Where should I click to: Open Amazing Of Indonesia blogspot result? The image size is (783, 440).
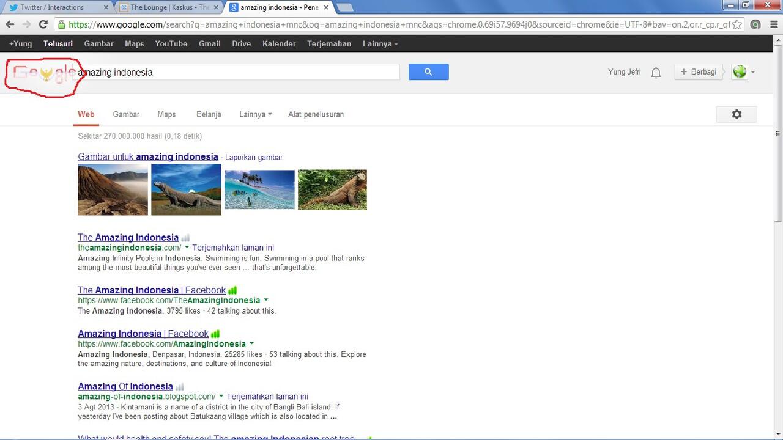click(125, 387)
